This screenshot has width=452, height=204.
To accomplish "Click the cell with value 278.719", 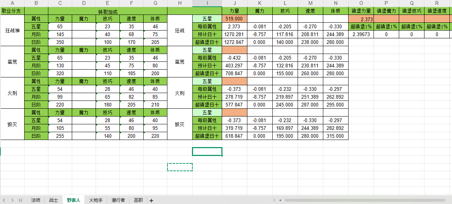I will point(234,97).
